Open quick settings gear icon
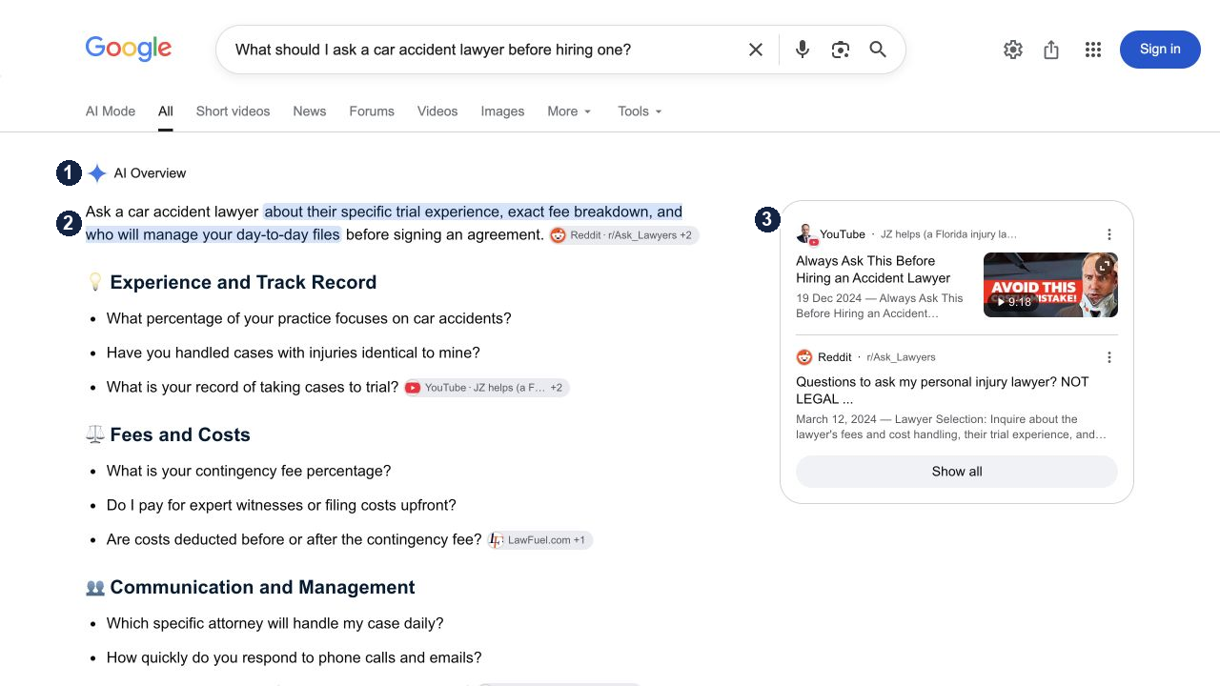This screenshot has height=686, width=1220. [1013, 50]
